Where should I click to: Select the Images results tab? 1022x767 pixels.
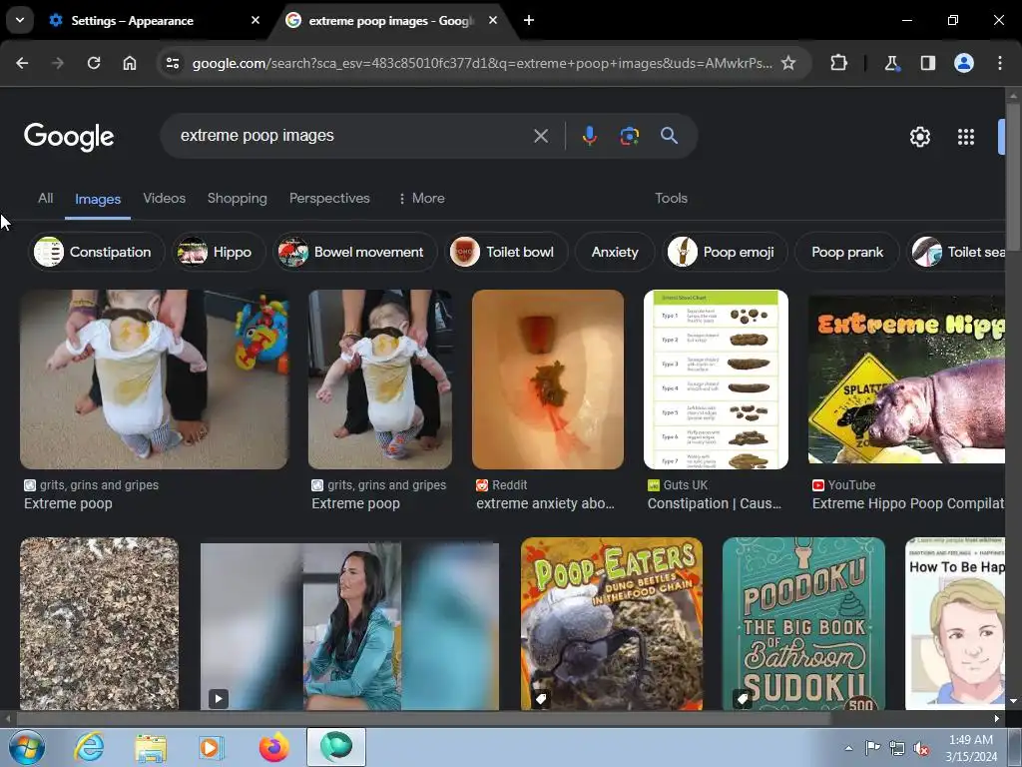[98, 199]
